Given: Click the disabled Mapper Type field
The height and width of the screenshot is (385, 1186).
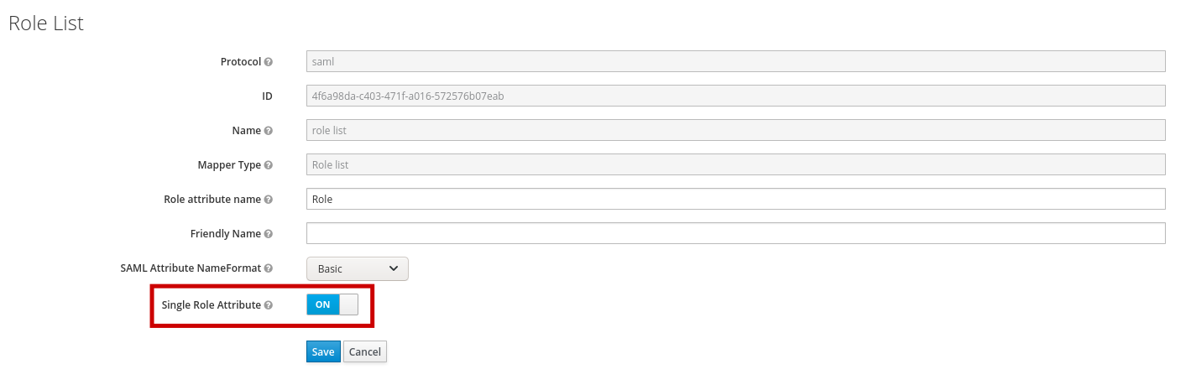Looking at the screenshot, I should pyautogui.click(x=736, y=164).
